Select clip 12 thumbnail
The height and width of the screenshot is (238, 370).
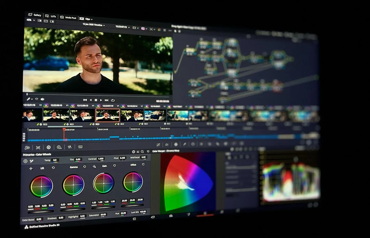click(x=82, y=115)
